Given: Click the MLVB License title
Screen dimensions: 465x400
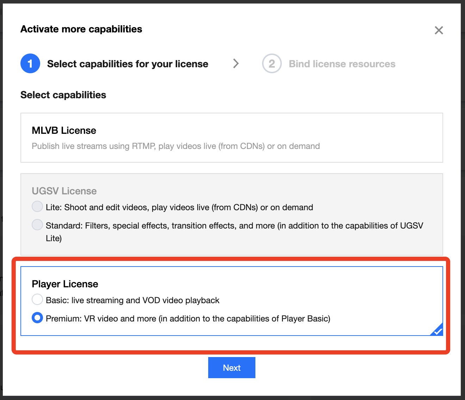Looking at the screenshot, I should (64, 131).
